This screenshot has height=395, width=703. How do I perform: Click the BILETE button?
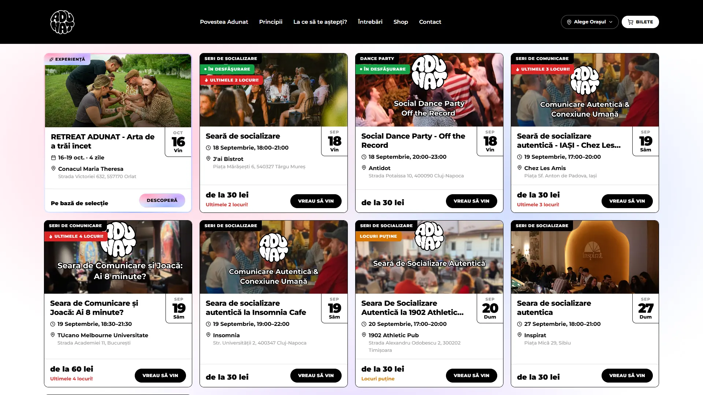tap(640, 22)
